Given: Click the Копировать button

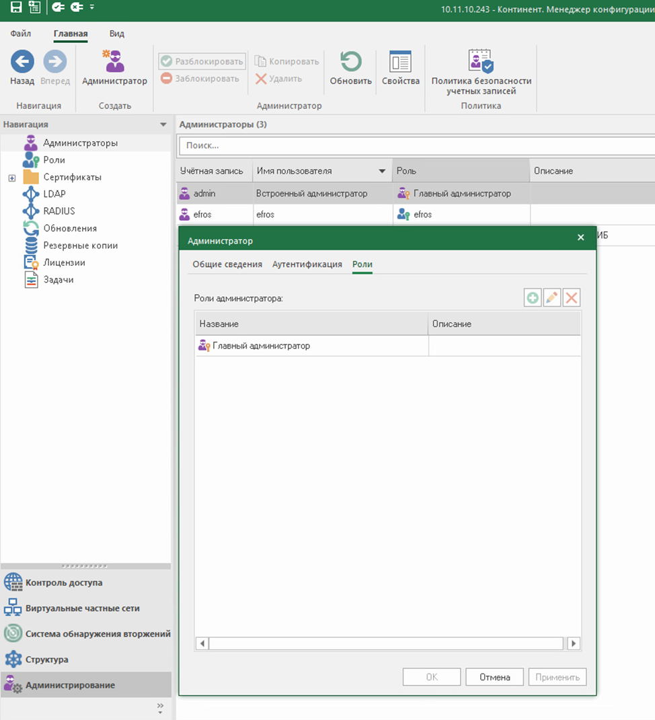Looking at the screenshot, I should [x=287, y=61].
